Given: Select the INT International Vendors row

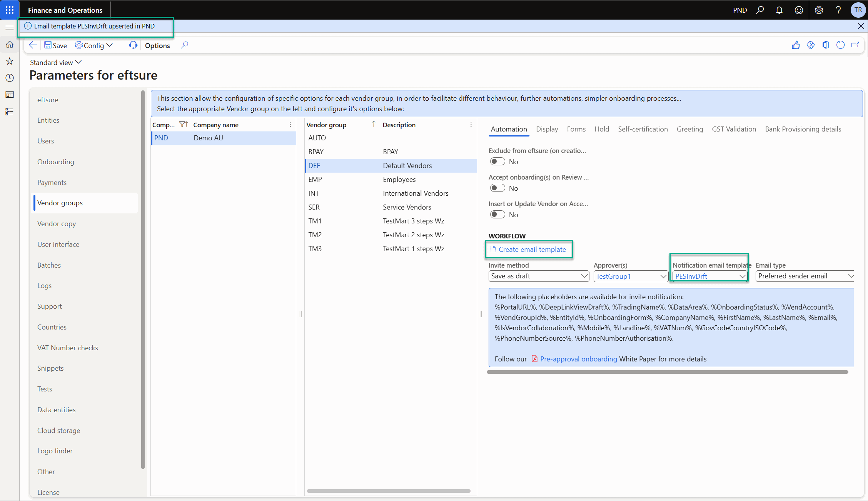Looking at the screenshot, I should 391,193.
